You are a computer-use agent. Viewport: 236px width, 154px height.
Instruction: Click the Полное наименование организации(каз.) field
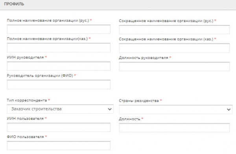click(x=59, y=48)
